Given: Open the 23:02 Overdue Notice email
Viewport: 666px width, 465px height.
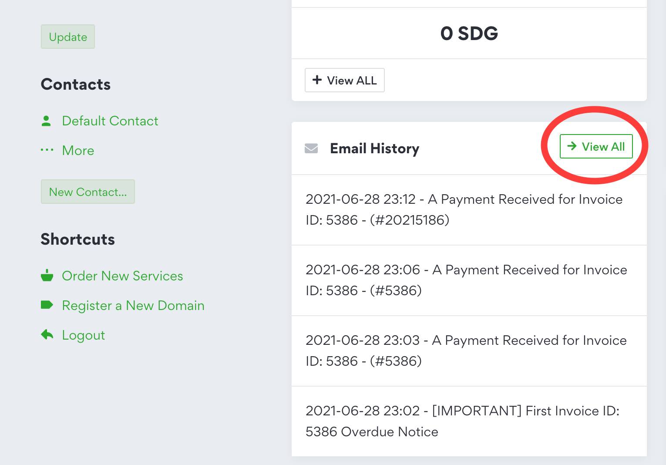Looking at the screenshot, I should (469, 421).
